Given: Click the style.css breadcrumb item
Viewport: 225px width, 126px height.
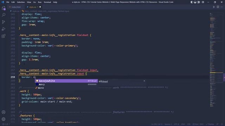Looking at the screenshot, I should point(16,11).
